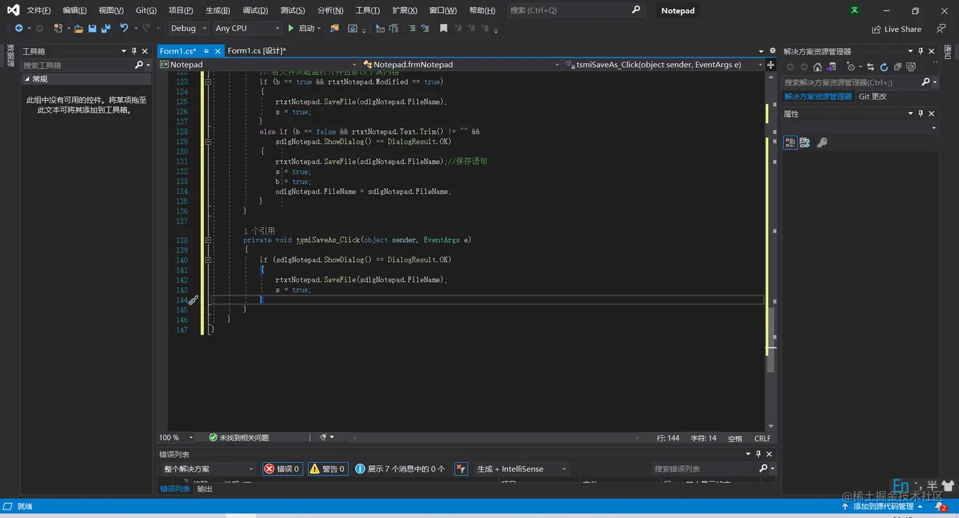
Task: Switch to the Form1.cs [设计]* tab
Action: [257, 51]
